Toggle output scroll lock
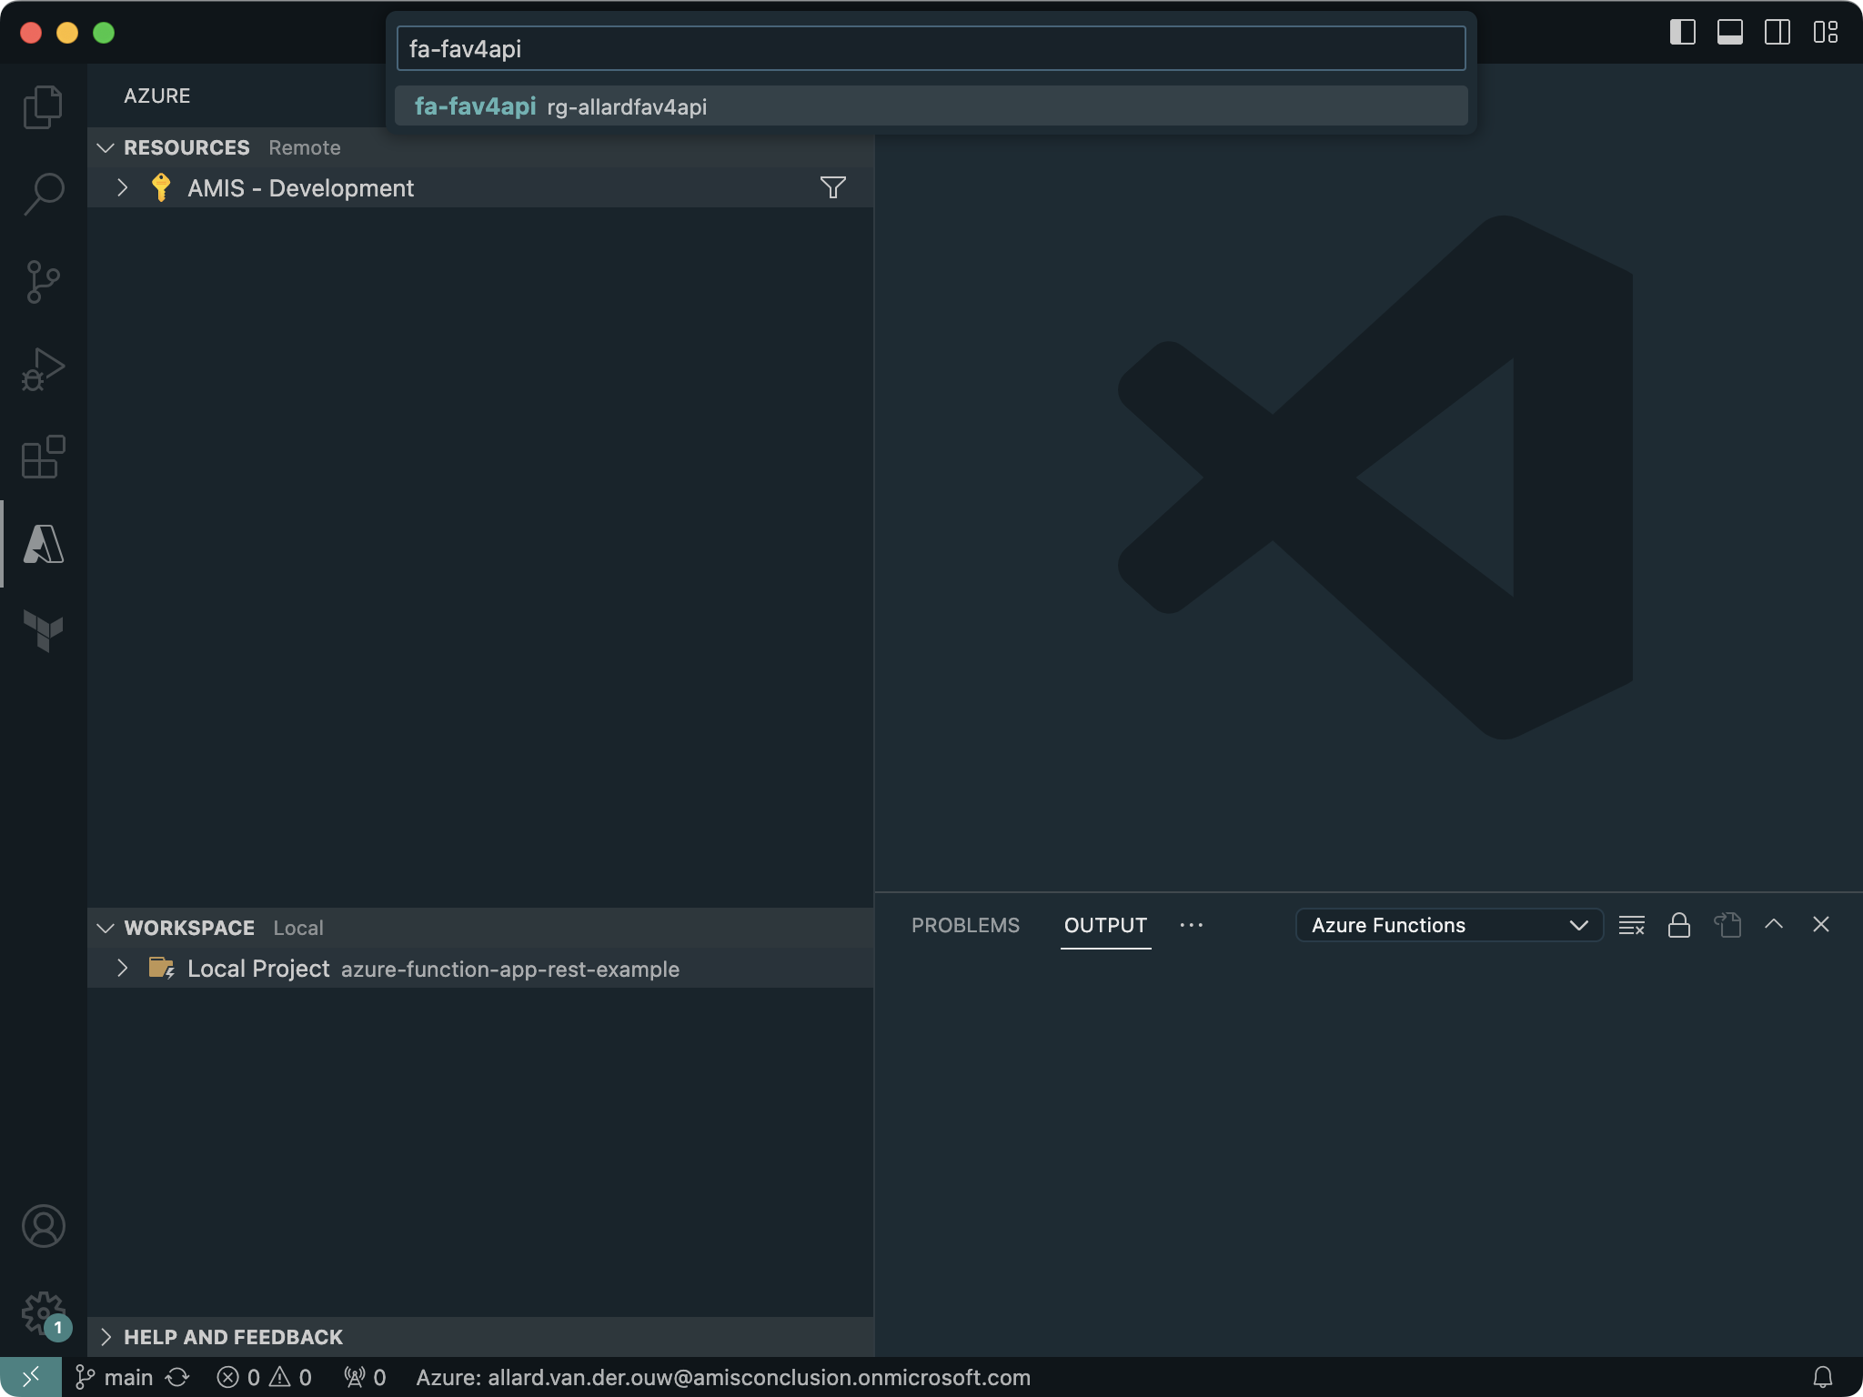This screenshot has width=1863, height=1397. click(x=1678, y=926)
